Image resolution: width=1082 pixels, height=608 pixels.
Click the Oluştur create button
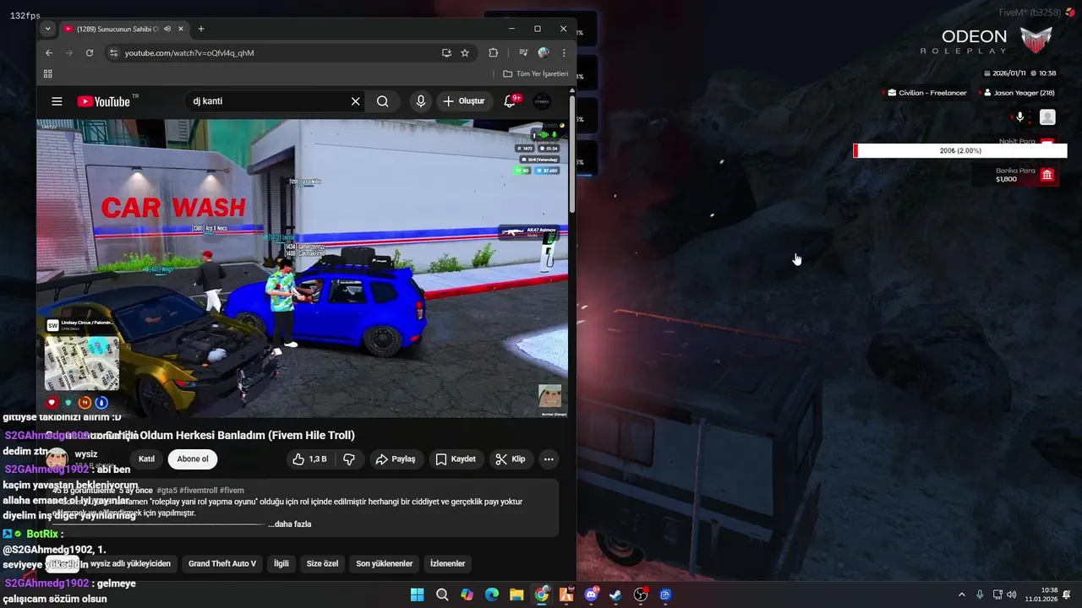[x=464, y=101]
